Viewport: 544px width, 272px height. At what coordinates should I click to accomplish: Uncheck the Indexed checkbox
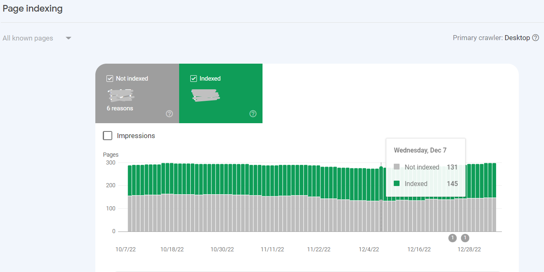click(x=194, y=79)
